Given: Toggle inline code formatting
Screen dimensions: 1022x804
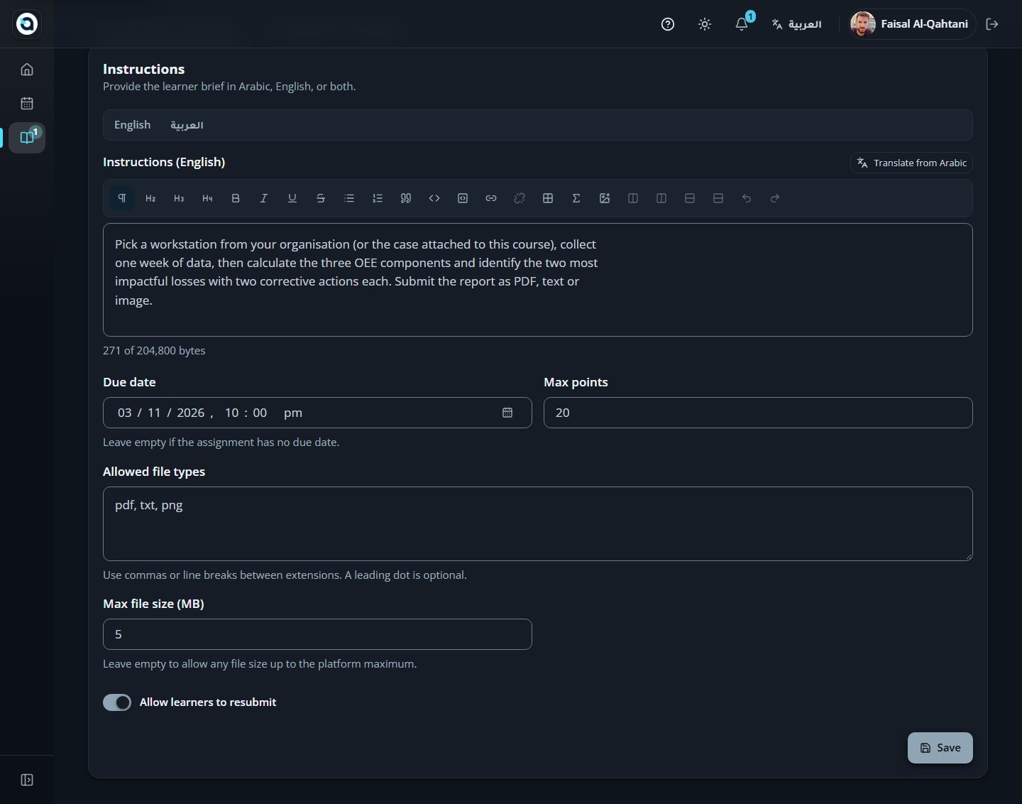Looking at the screenshot, I should click(x=434, y=198).
